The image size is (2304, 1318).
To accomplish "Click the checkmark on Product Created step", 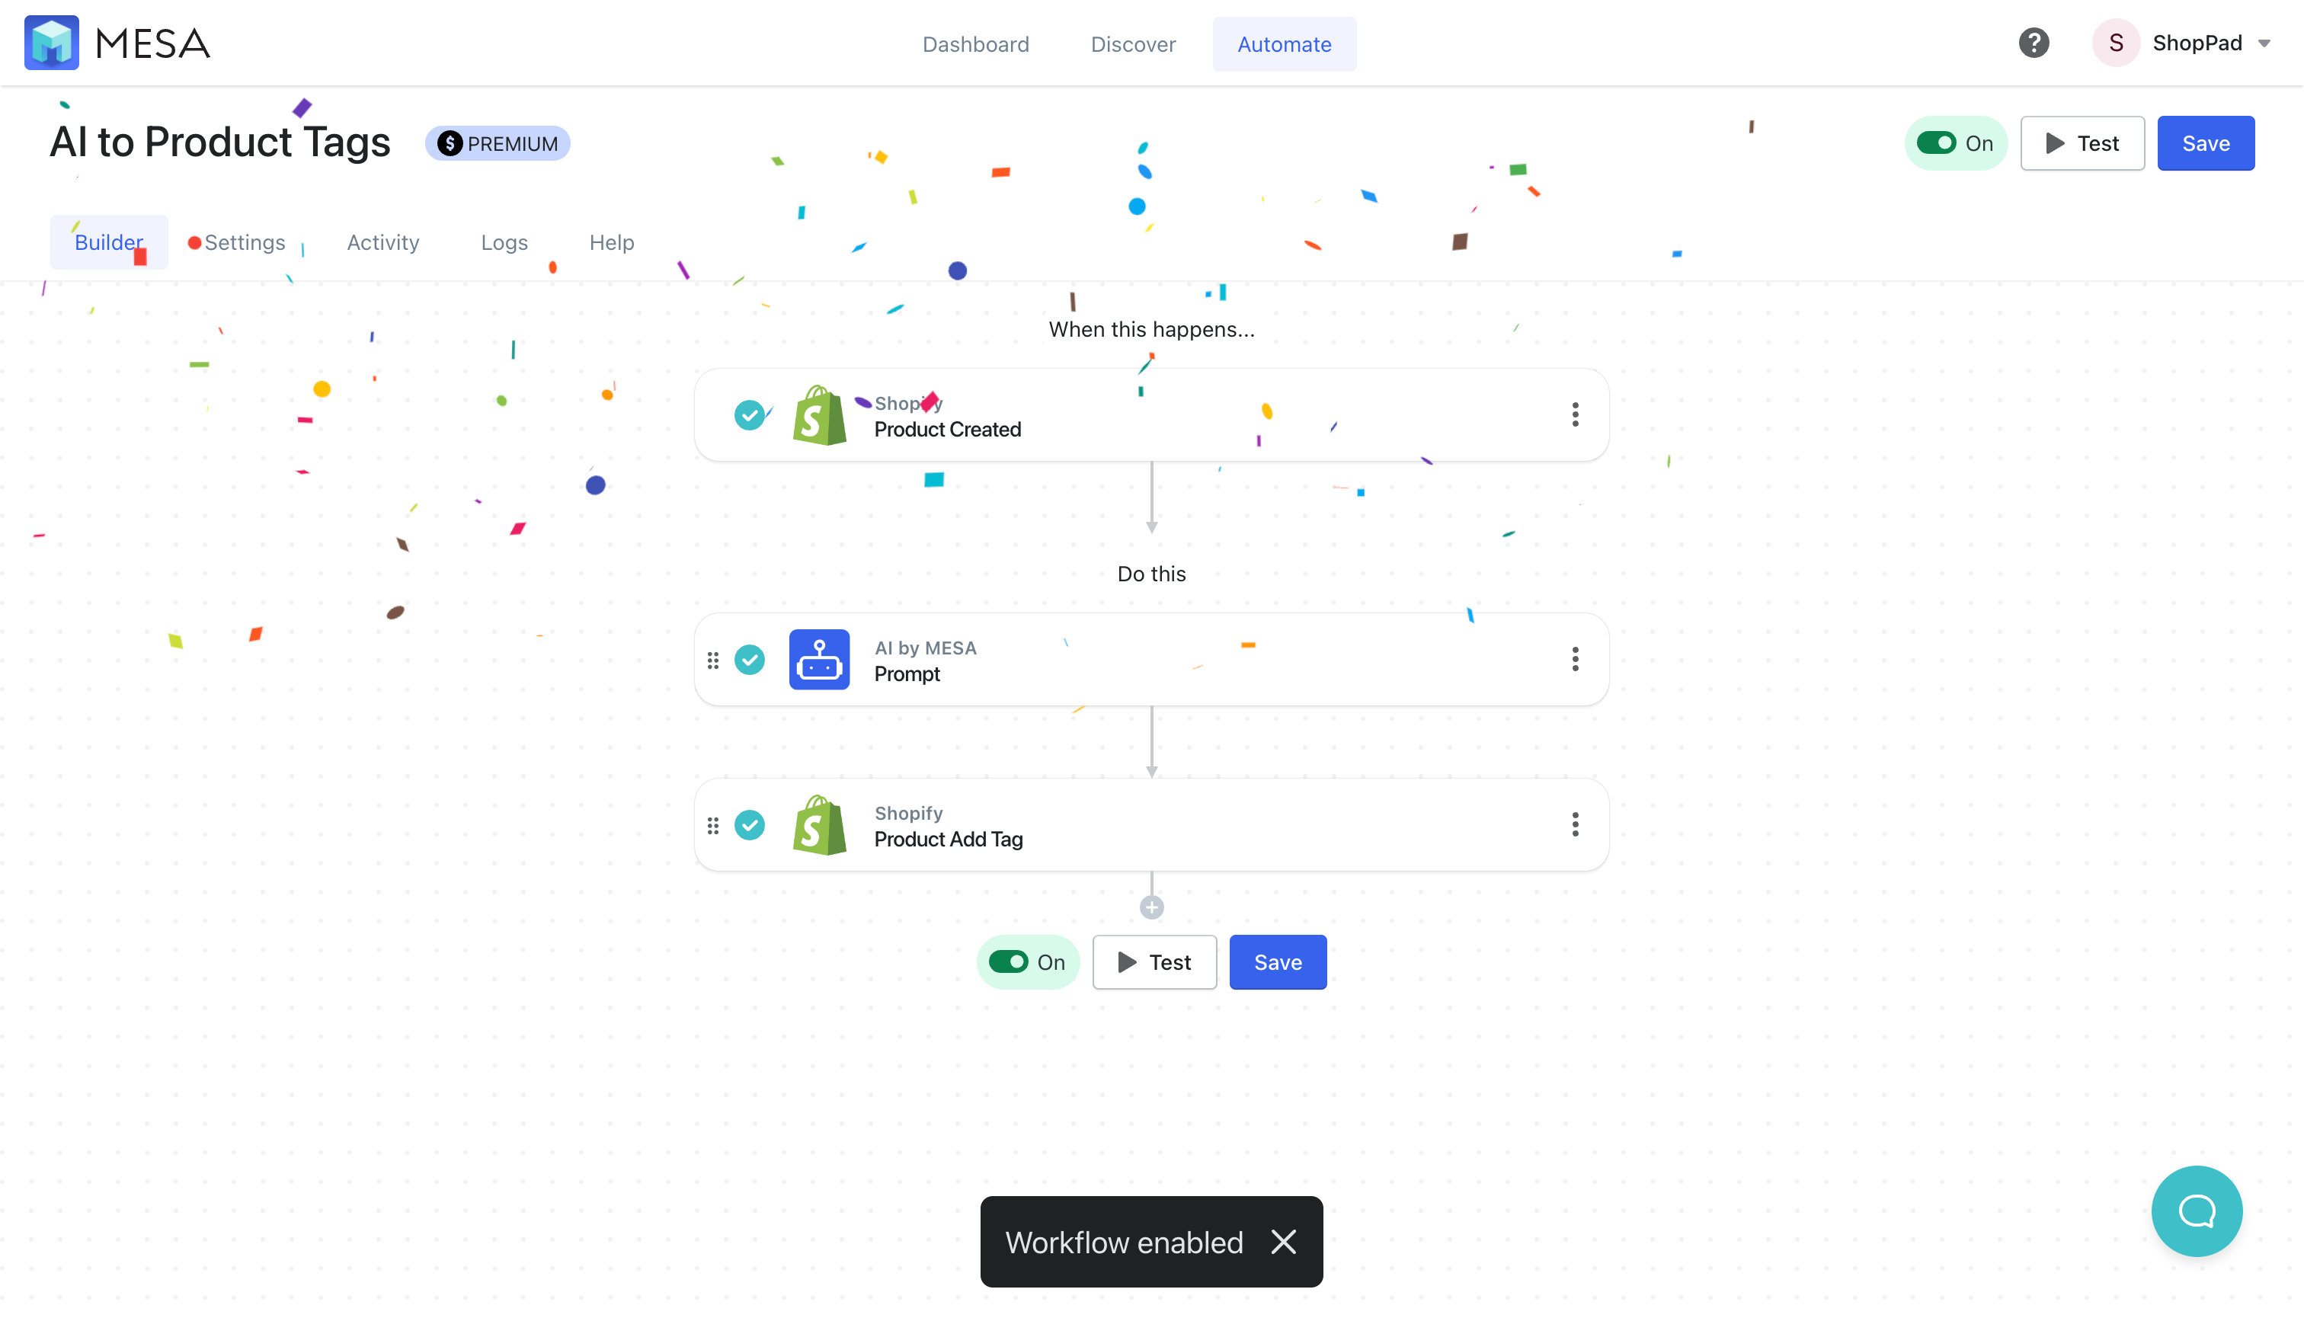I will [x=750, y=415].
